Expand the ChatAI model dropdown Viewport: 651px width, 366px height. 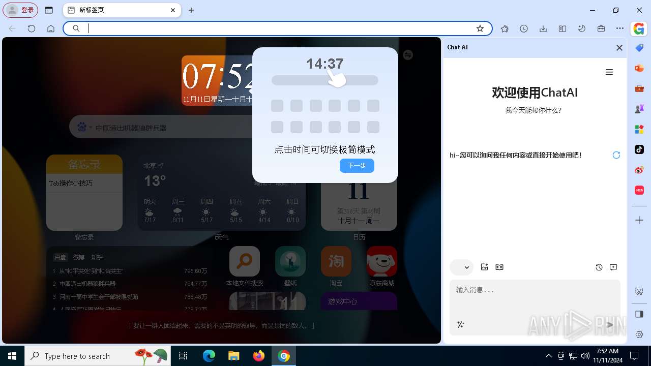click(x=462, y=267)
